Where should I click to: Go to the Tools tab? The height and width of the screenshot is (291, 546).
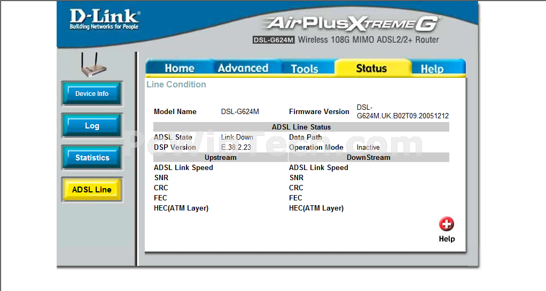tap(305, 68)
